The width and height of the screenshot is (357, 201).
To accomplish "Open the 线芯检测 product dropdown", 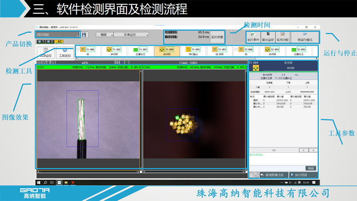I will tap(57, 35).
